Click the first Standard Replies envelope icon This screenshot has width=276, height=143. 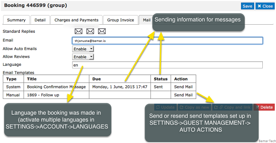tap(78, 31)
